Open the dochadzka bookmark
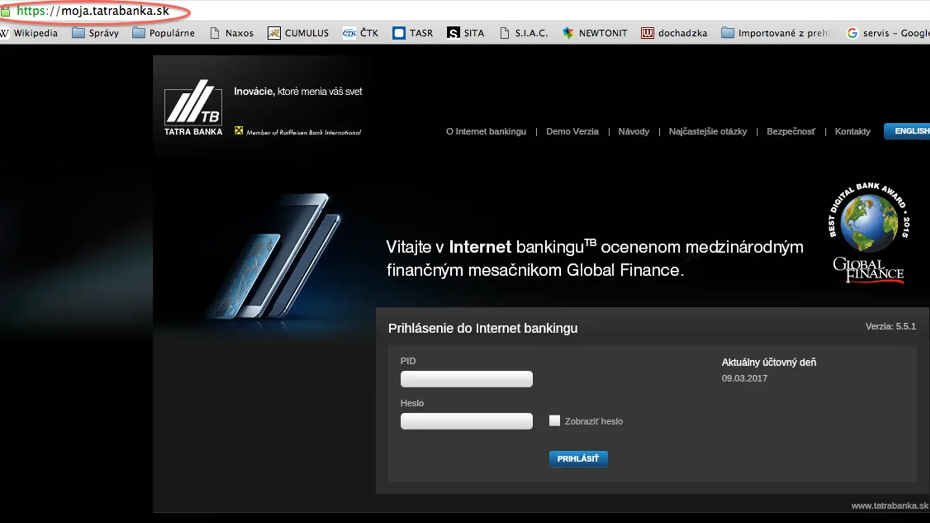Viewport: 930px width, 523px height. coord(674,33)
